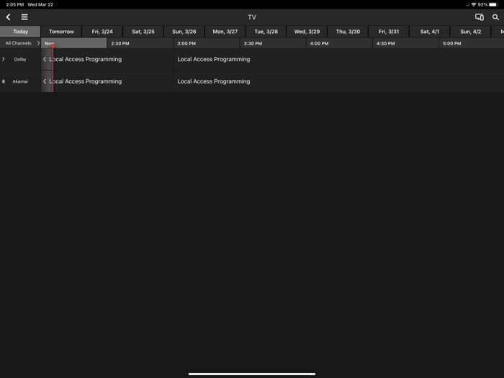Click the 3:30 PM time slot
Screen dimensions: 504x378
pos(273,43)
